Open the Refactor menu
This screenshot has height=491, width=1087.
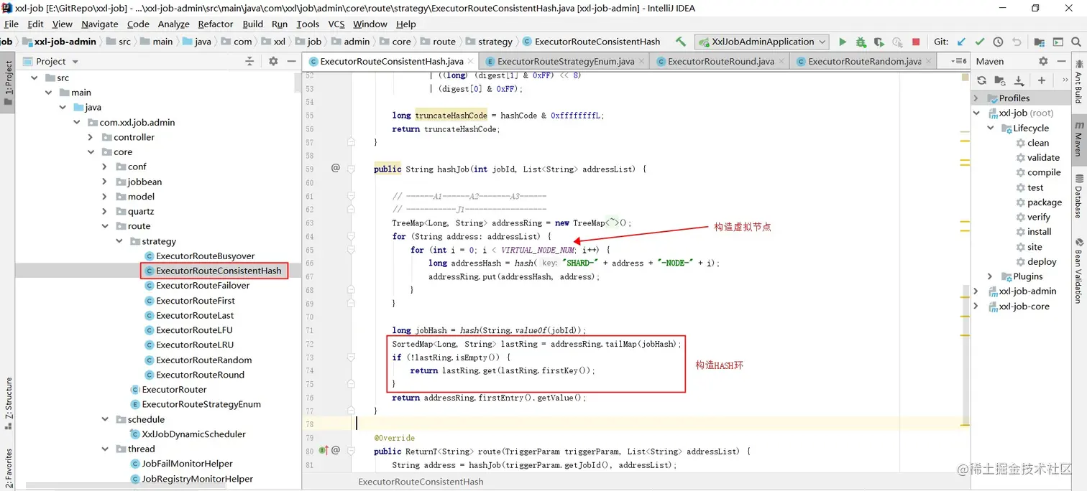coord(216,24)
